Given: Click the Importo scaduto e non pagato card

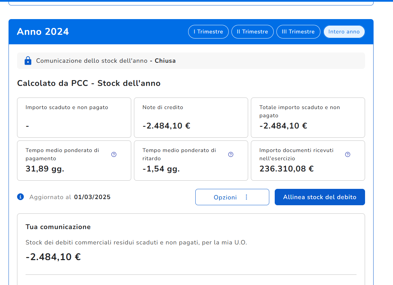Looking at the screenshot, I should (74, 118).
